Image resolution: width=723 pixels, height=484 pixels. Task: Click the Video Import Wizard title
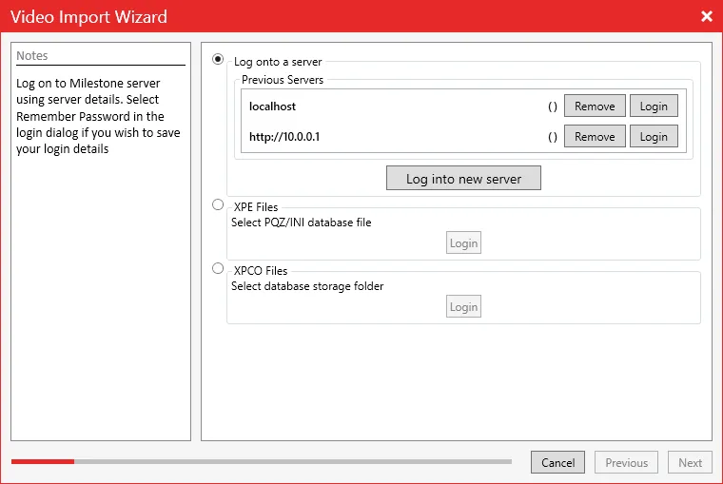coord(88,17)
